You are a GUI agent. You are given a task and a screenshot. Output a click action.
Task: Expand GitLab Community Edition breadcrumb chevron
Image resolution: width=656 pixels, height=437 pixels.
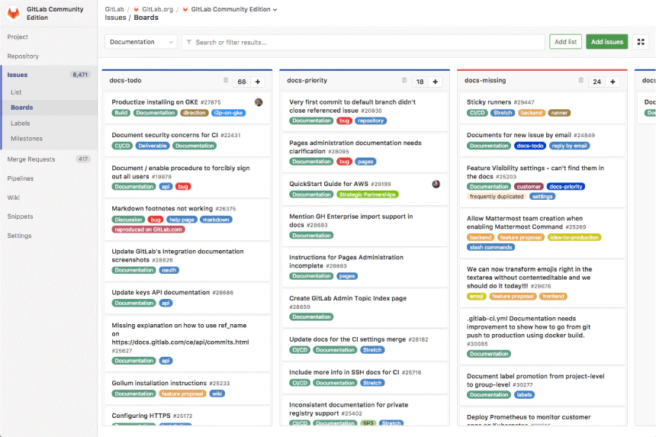275,10
